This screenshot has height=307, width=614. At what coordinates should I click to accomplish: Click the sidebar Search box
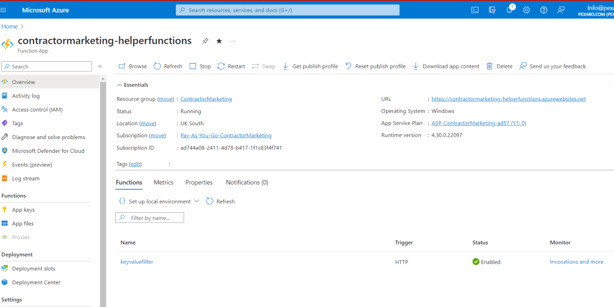click(47, 67)
